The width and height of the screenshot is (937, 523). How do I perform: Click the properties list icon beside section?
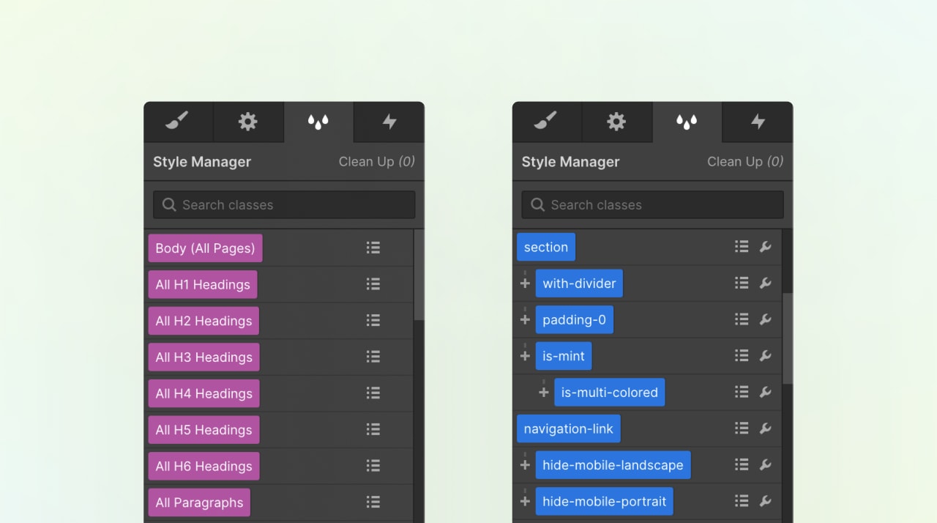(741, 246)
